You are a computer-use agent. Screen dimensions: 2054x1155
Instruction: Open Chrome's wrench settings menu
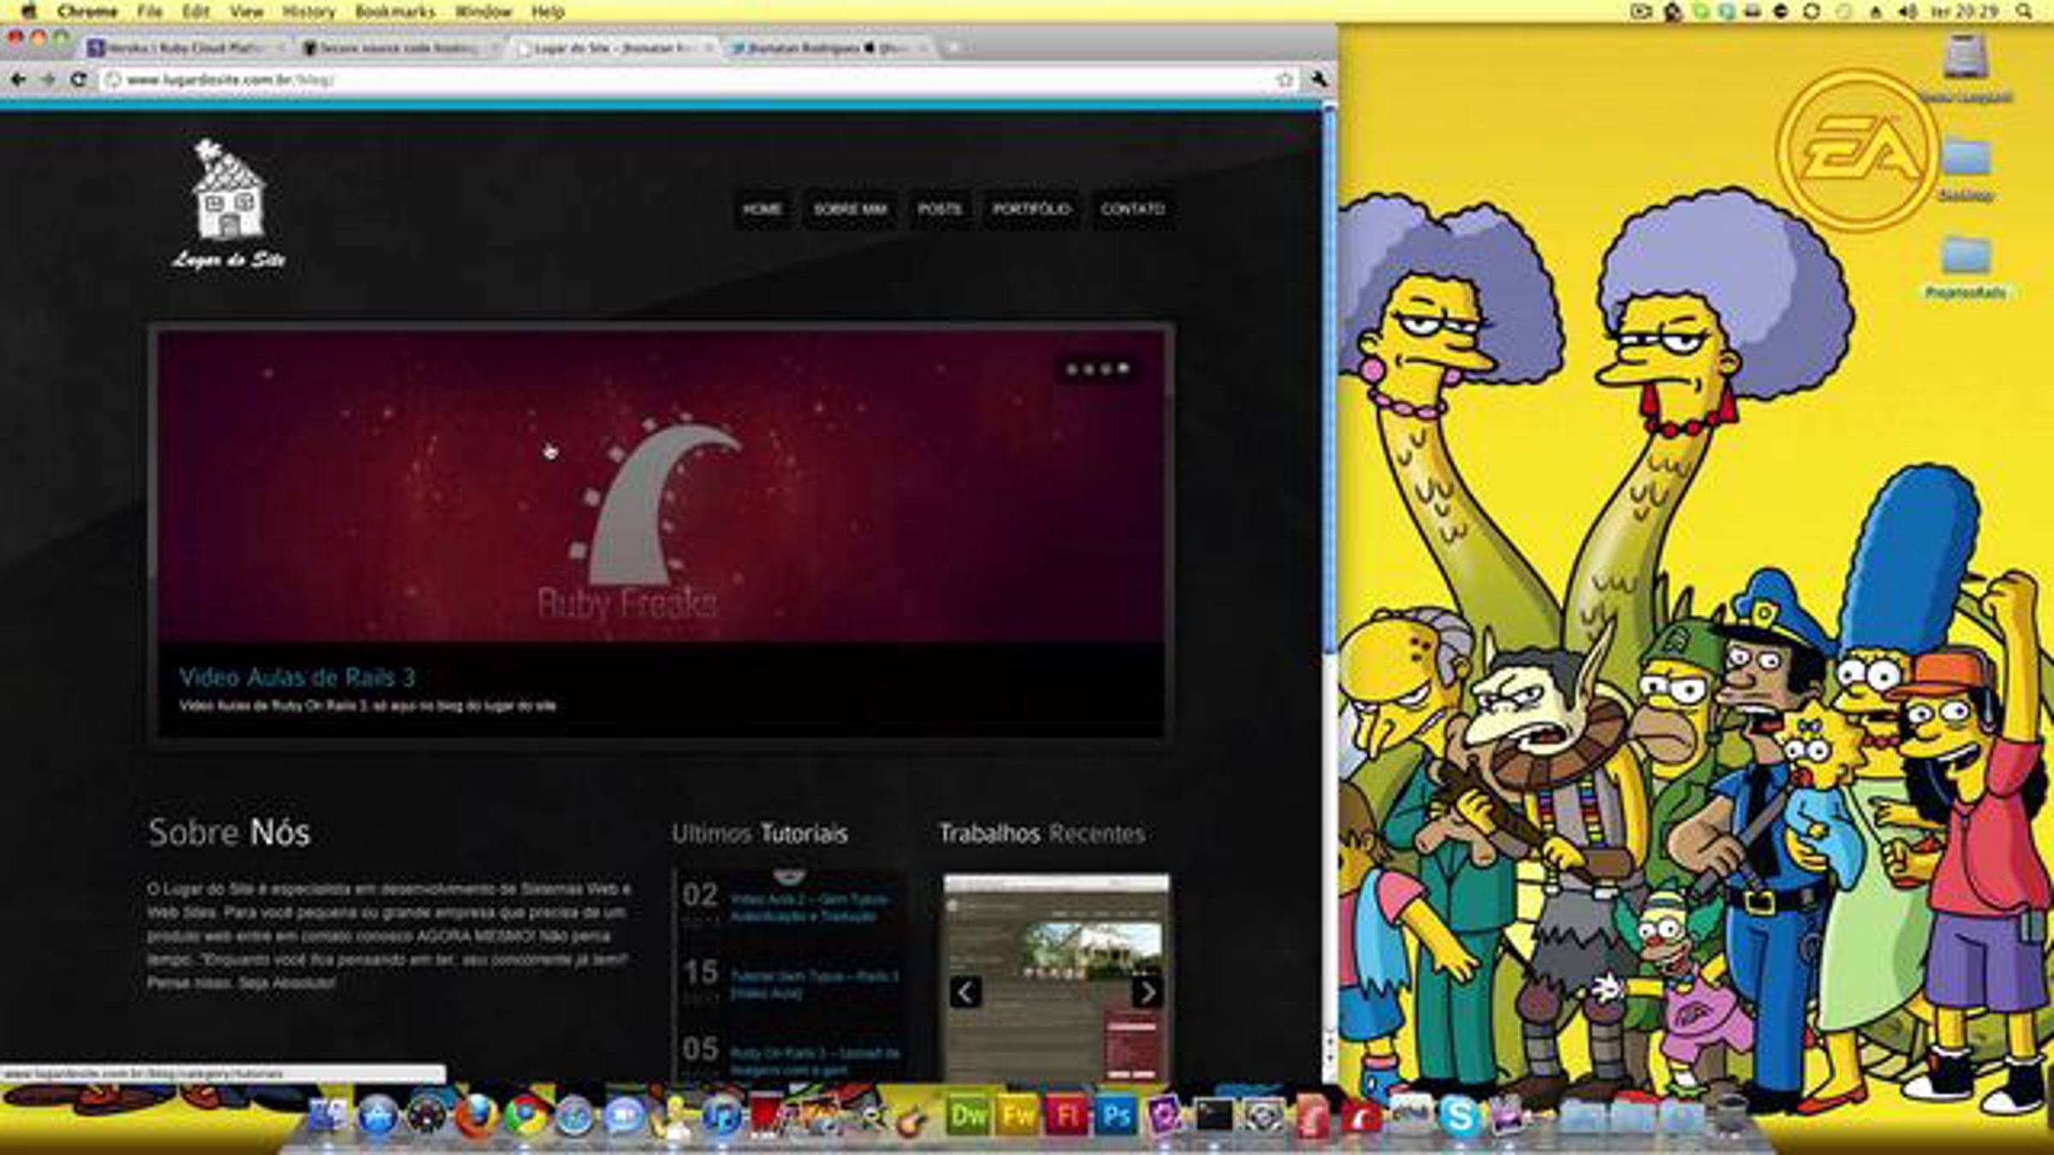tap(1319, 80)
